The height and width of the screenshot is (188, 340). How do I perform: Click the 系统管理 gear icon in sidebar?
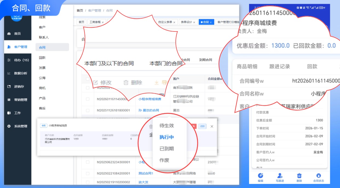click(9, 126)
